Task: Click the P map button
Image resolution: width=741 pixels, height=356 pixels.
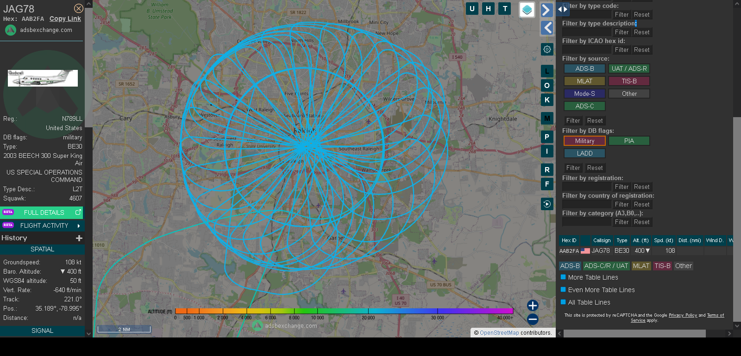Action: pyautogui.click(x=547, y=137)
